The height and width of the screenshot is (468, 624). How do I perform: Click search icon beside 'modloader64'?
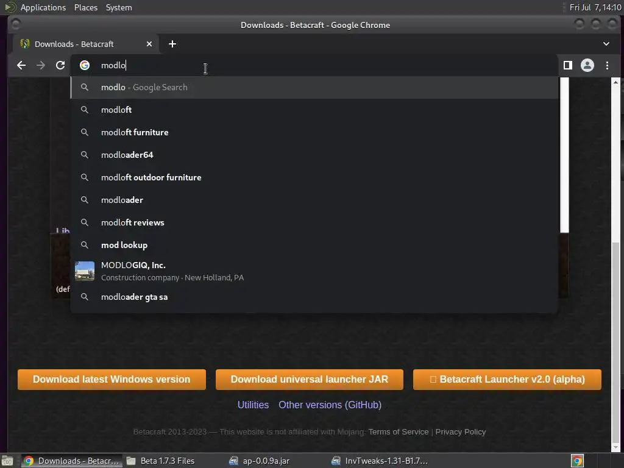point(84,155)
